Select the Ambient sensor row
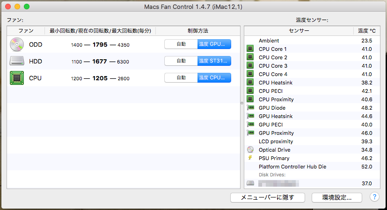Screen dimensions: 387x210 312,41
